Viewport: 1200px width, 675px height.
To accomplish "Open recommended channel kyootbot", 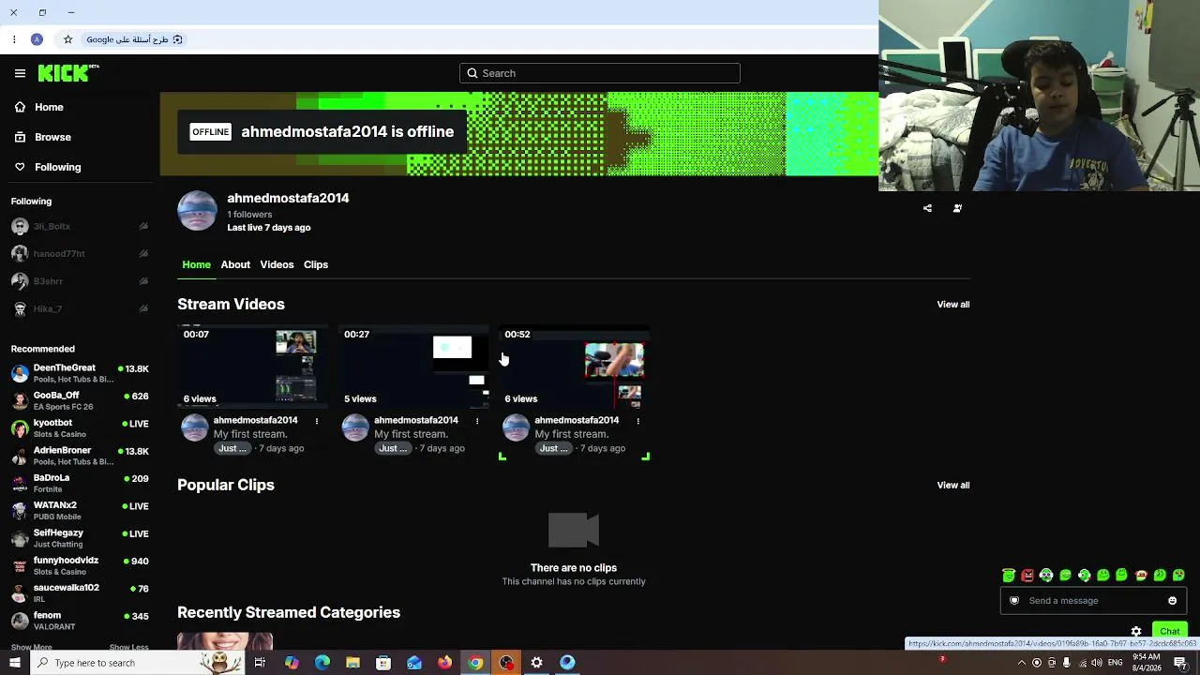I will (80, 428).
